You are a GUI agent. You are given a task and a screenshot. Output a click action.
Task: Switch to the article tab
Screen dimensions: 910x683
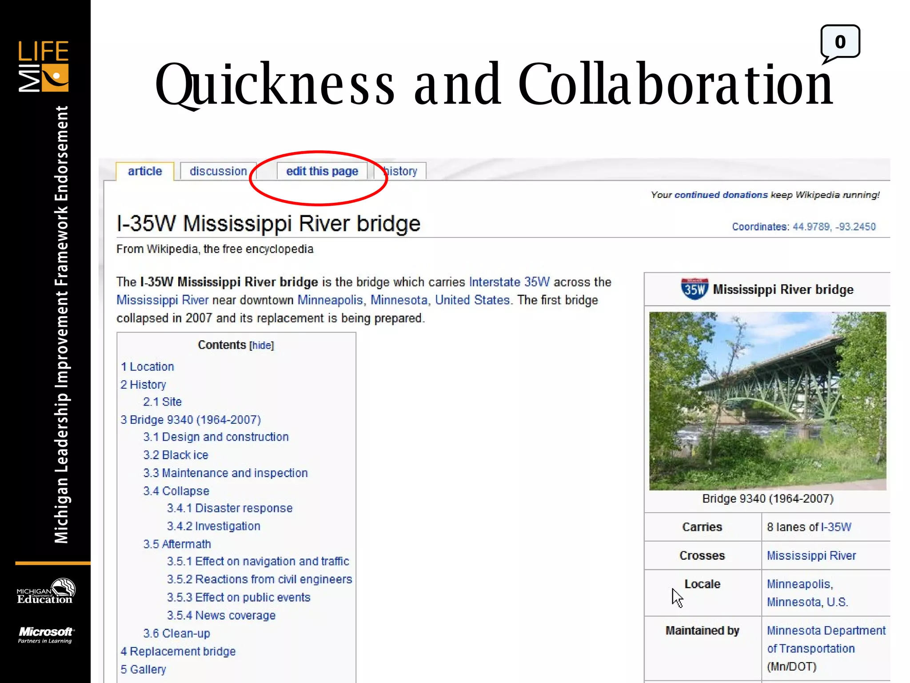point(145,171)
